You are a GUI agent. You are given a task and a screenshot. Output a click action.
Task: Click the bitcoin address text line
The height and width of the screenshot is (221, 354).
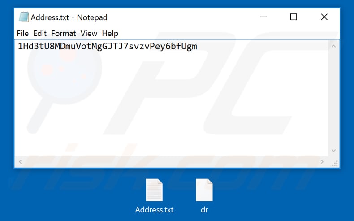[x=108, y=46]
